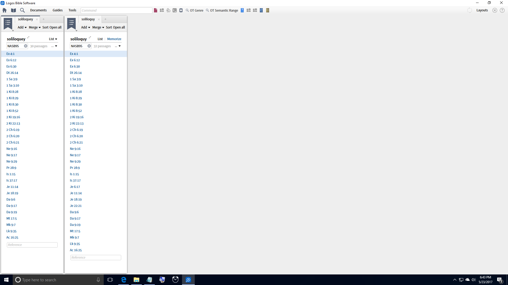This screenshot has width=508, height=285.
Task: Open Dt 26:14 in the soliloquey list
Action: (x=12, y=73)
